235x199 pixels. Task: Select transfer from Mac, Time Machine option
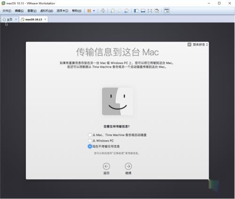117,135
